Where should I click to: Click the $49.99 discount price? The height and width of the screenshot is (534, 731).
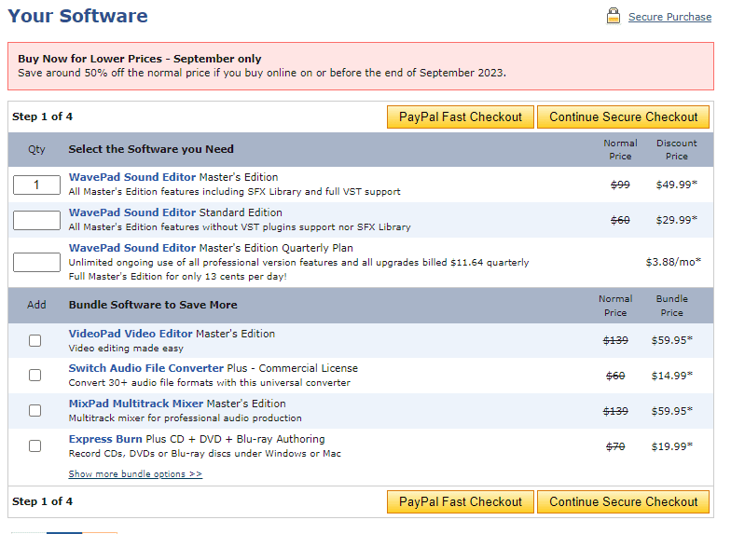coord(677,185)
